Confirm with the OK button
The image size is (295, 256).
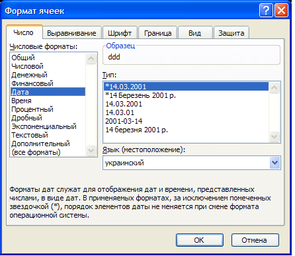pyautogui.click(x=200, y=240)
